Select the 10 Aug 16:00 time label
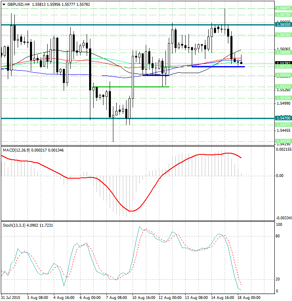The width and height of the screenshot is (292, 301). coord(143,297)
